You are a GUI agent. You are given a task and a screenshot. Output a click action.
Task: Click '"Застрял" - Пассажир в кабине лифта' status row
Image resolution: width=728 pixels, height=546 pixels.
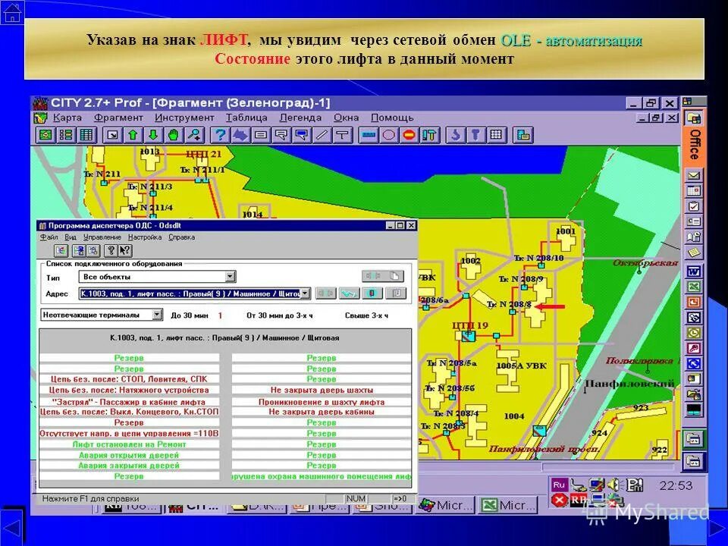pos(129,402)
